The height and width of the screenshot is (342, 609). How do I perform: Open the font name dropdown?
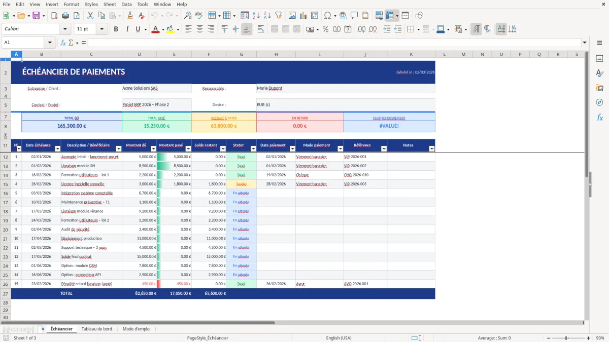pos(65,29)
